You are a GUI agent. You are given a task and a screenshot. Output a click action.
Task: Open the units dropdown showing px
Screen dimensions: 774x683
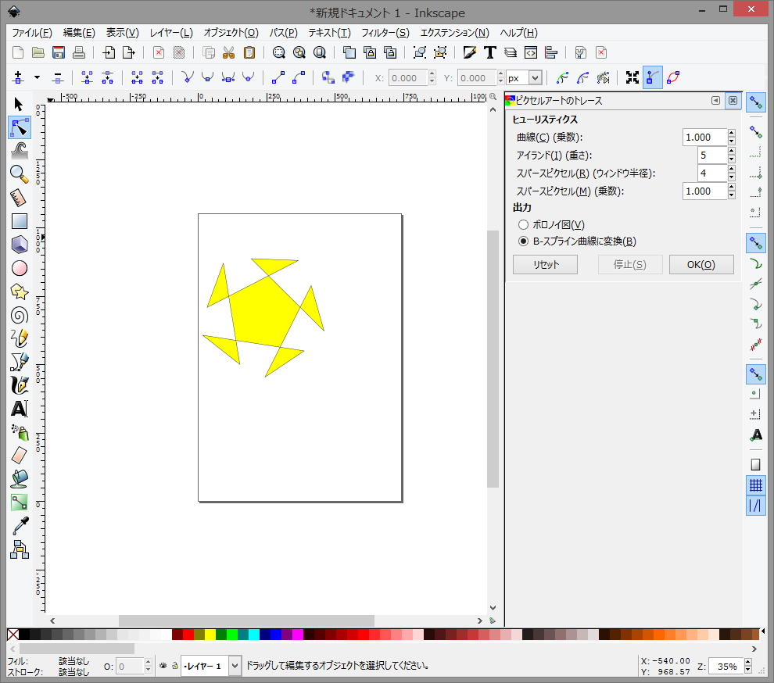(x=524, y=77)
